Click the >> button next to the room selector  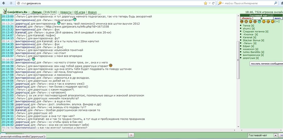(x=281, y=135)
